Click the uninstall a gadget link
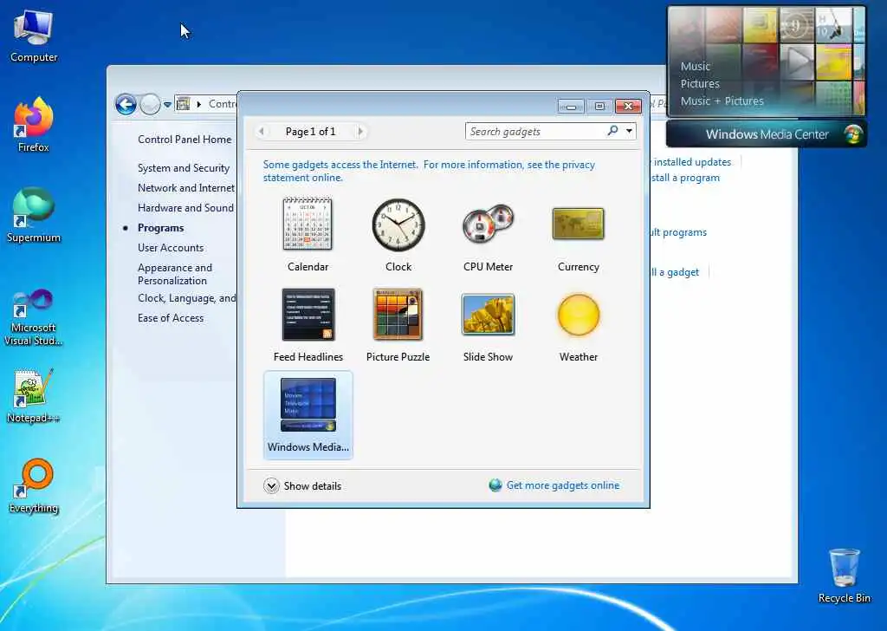887x631 pixels. tap(674, 272)
